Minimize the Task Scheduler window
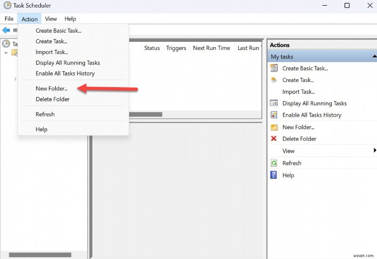The height and width of the screenshot is (259, 377). point(325,5)
